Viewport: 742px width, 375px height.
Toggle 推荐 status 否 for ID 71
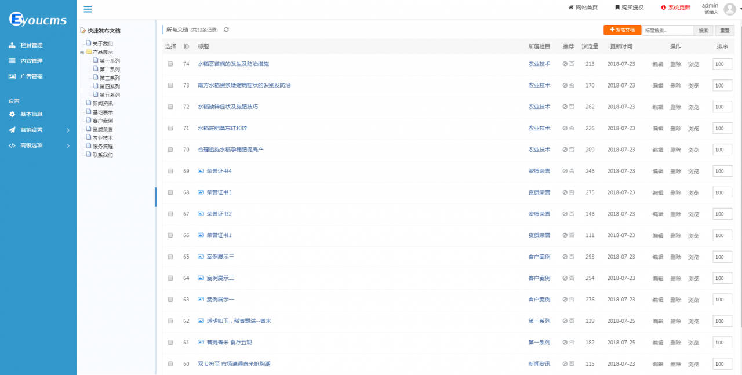pos(568,128)
